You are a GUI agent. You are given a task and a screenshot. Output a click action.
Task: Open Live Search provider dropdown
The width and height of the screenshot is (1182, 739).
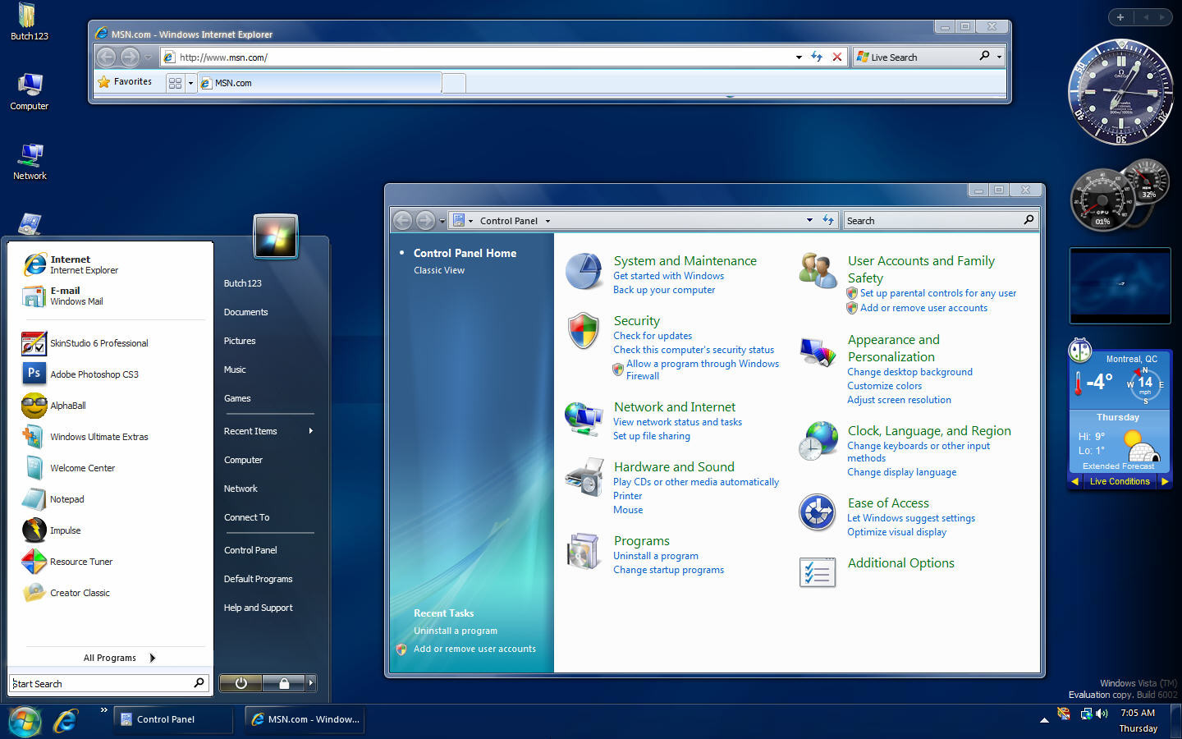(x=999, y=57)
